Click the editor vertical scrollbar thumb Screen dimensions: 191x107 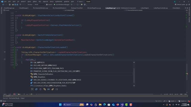click(x=187, y=72)
